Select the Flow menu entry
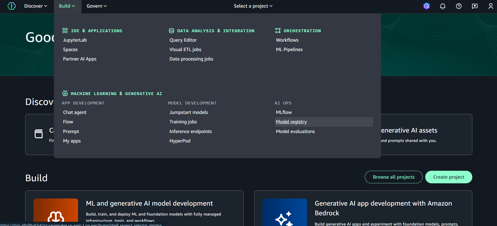Viewport: 497px width, 226px height. click(68, 122)
